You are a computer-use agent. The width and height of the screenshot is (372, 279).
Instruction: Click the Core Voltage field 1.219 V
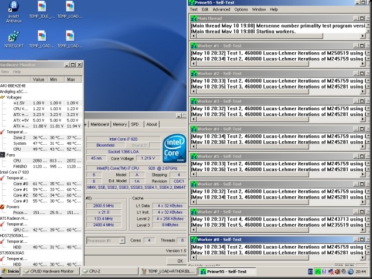[x=148, y=158]
